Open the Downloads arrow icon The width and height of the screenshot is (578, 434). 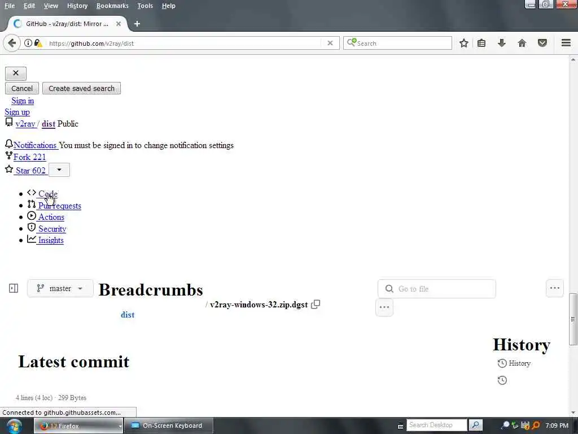click(501, 43)
